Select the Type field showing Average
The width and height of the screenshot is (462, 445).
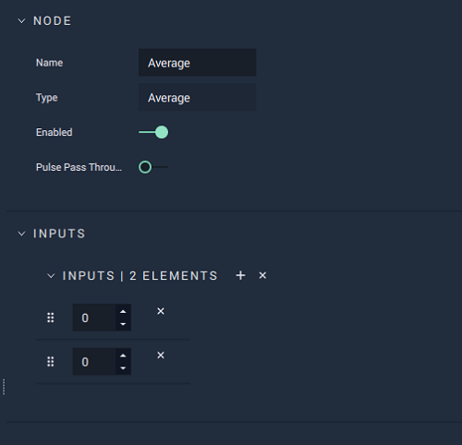pos(197,98)
